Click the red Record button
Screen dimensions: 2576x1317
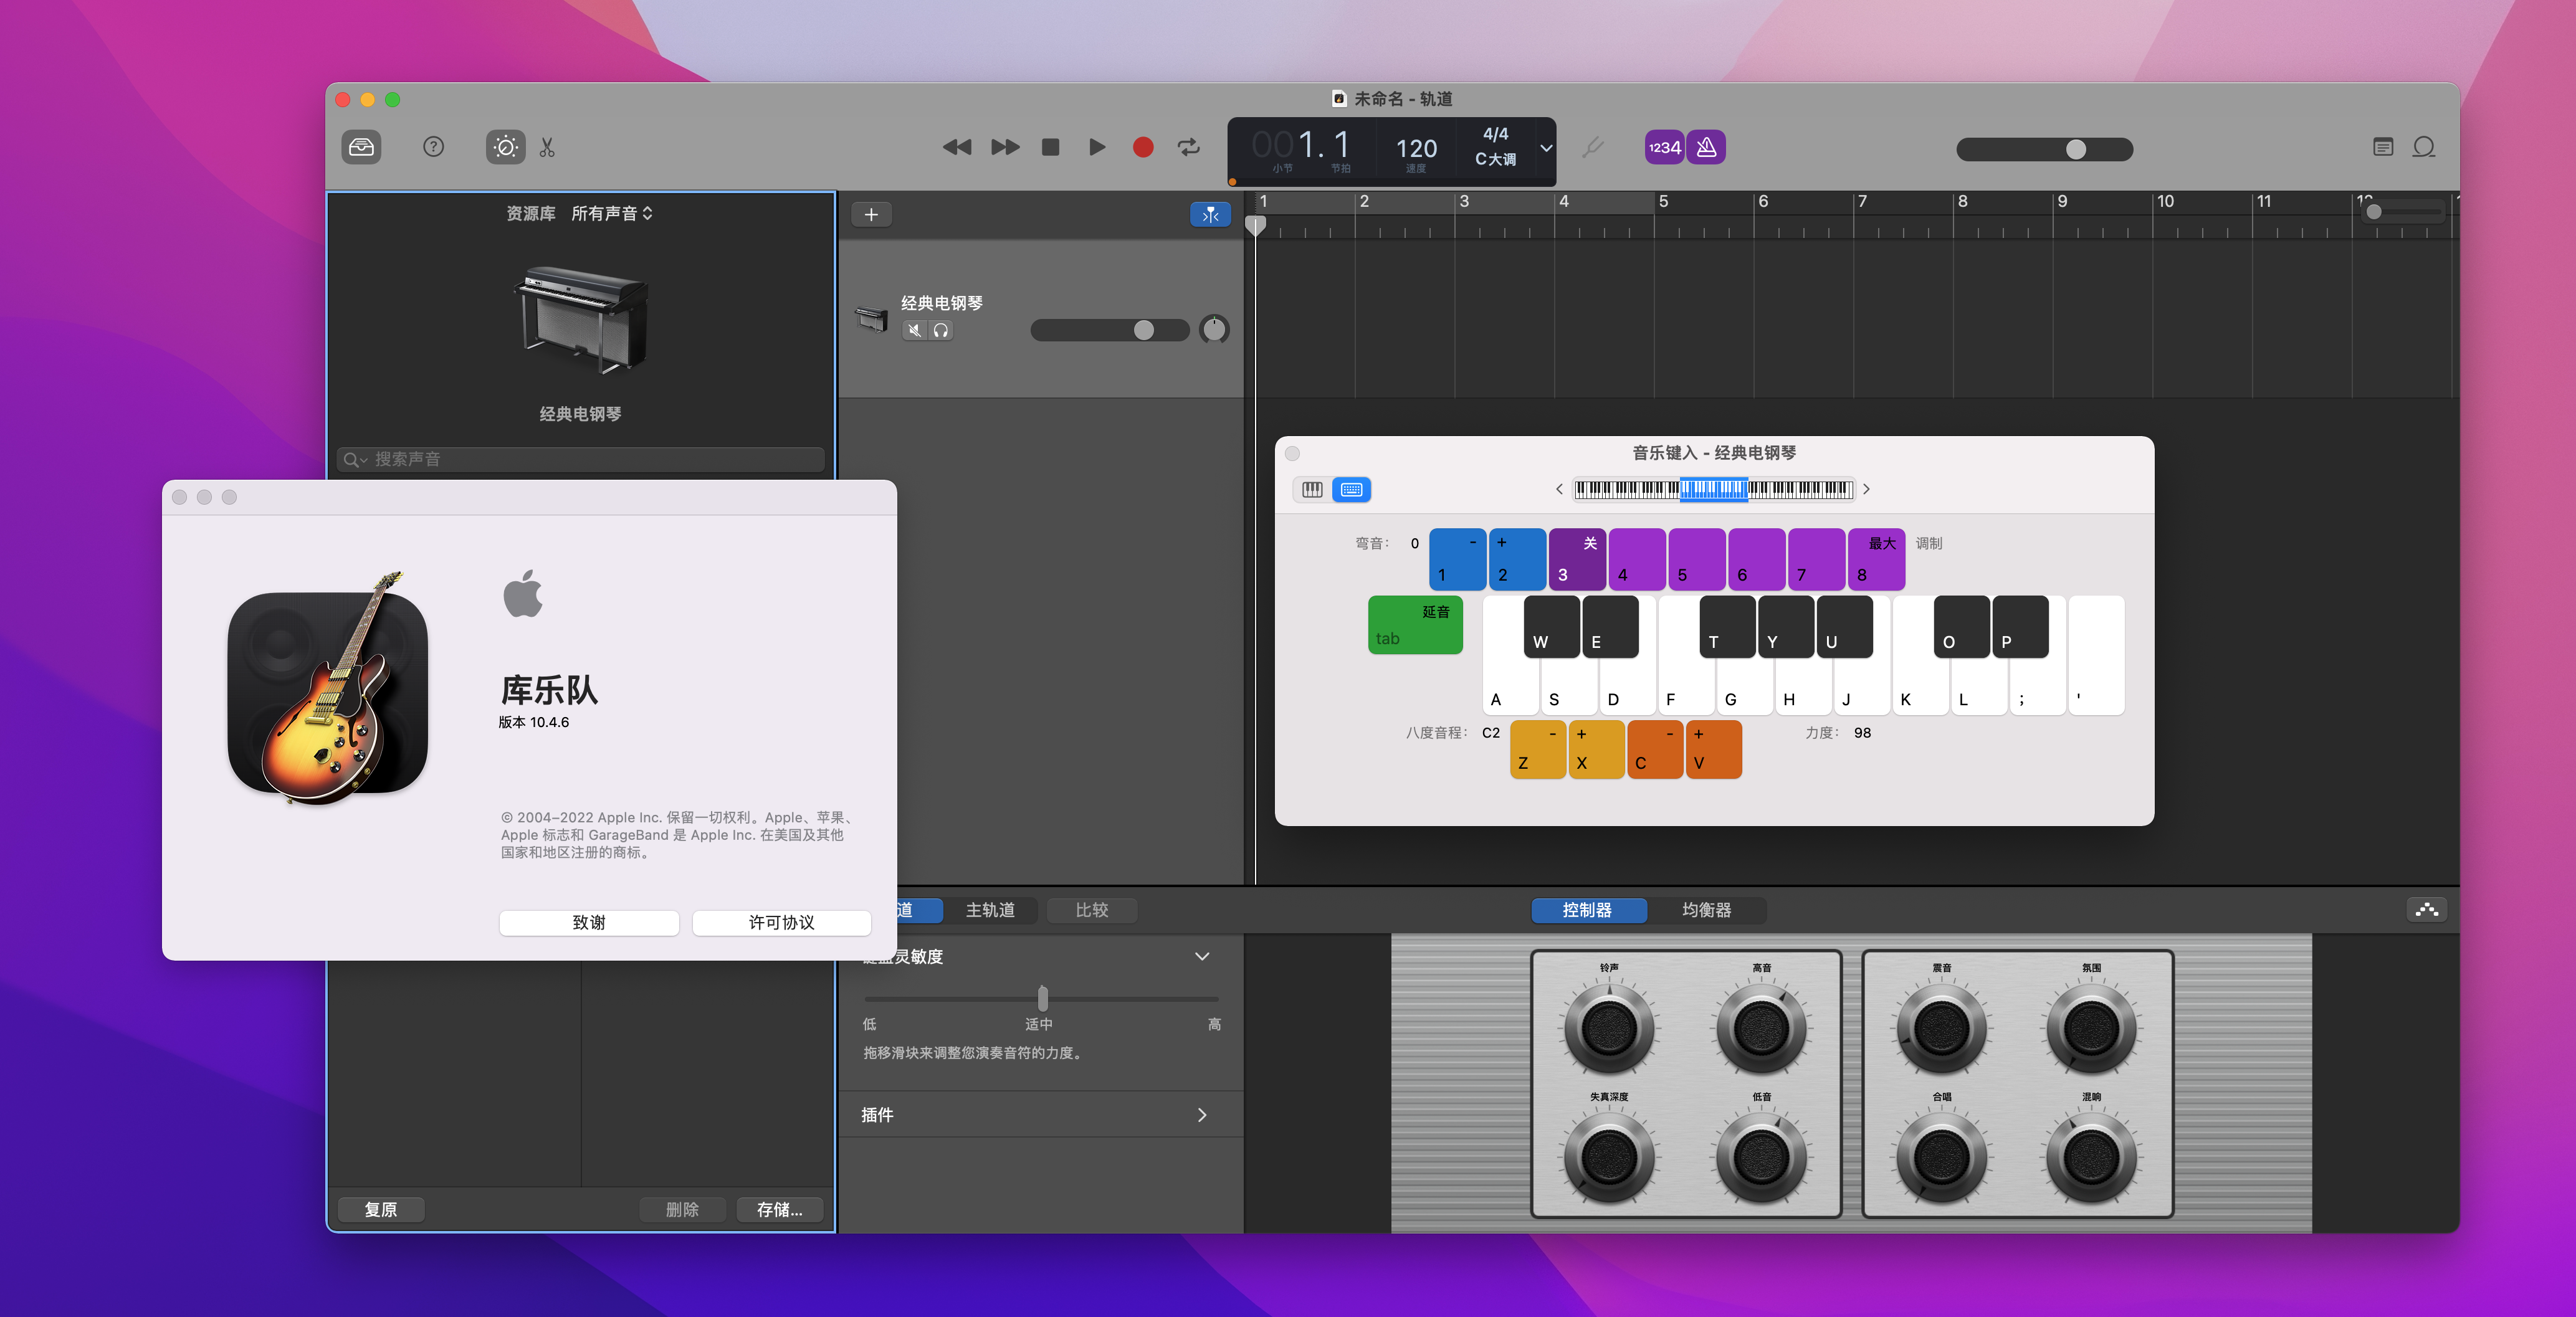[x=1143, y=147]
